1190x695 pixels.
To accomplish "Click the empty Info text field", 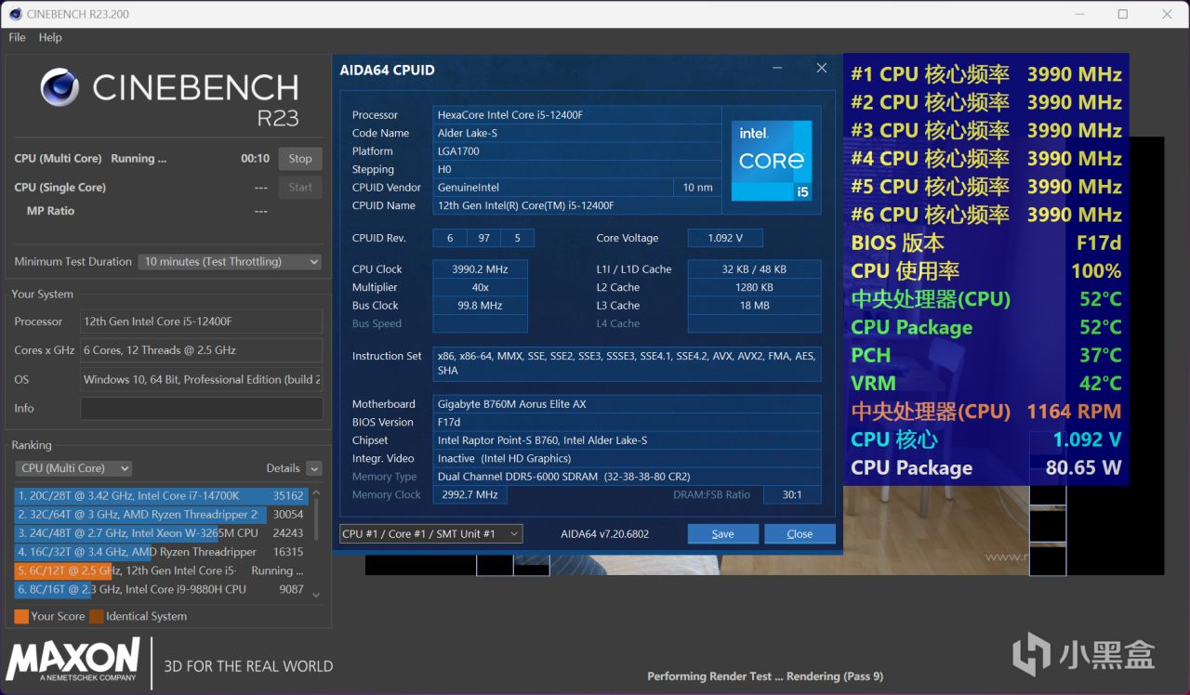I will tap(202, 408).
